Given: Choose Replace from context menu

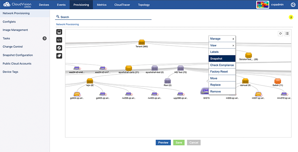Looking at the screenshot, I should point(222,85).
